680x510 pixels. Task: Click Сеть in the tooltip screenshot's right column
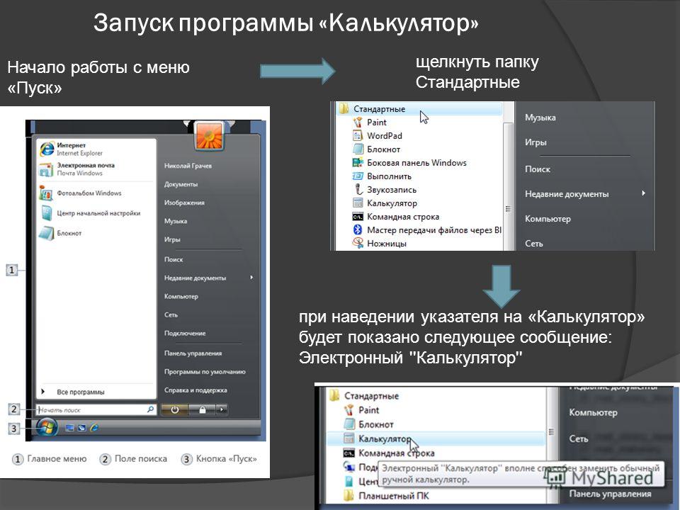pyautogui.click(x=579, y=439)
